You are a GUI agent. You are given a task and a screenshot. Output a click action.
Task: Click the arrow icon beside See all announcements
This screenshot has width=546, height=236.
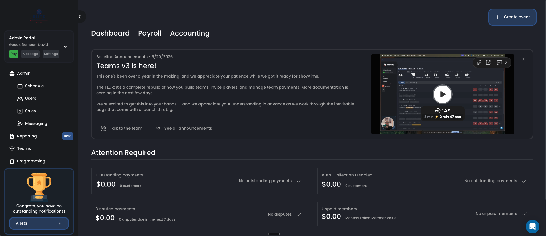pos(158,129)
